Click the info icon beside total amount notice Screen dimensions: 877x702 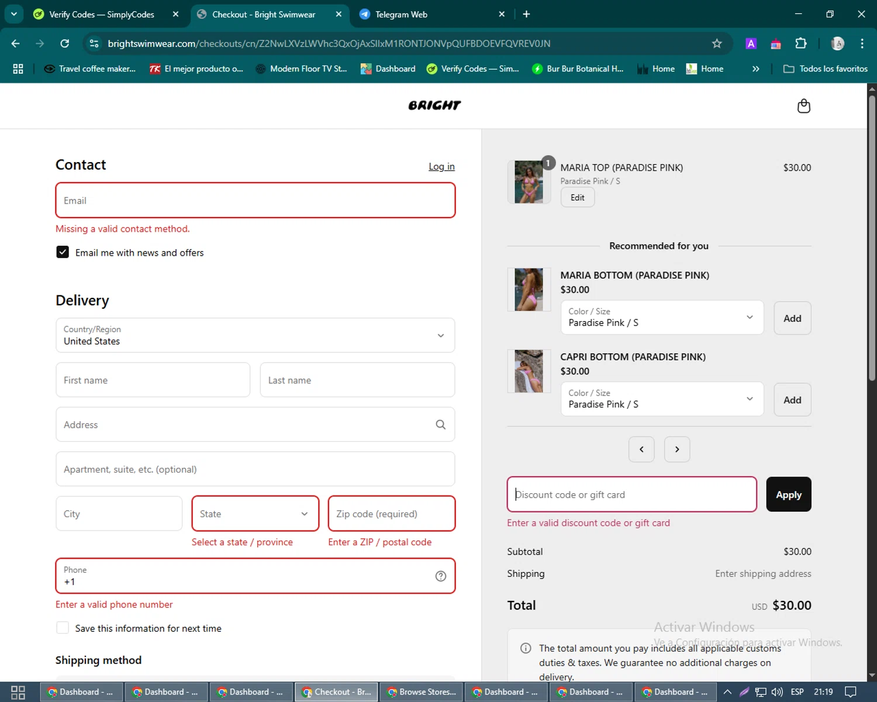(x=526, y=648)
